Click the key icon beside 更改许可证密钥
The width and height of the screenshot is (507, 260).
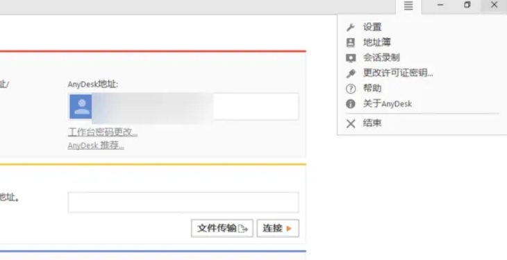pyautogui.click(x=351, y=73)
